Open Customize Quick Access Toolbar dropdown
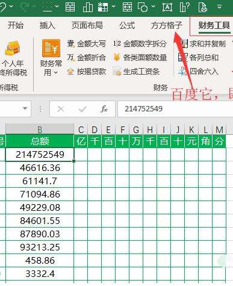The height and width of the screenshot is (286, 233). point(220,7)
